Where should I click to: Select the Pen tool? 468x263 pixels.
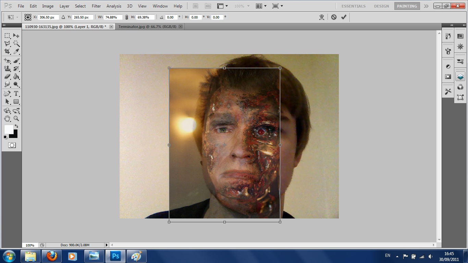[7, 93]
